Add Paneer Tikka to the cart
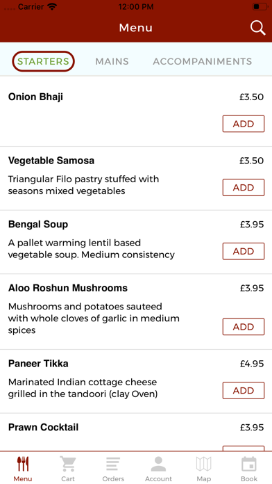Screen dimensions: 272x484 [244, 391]
